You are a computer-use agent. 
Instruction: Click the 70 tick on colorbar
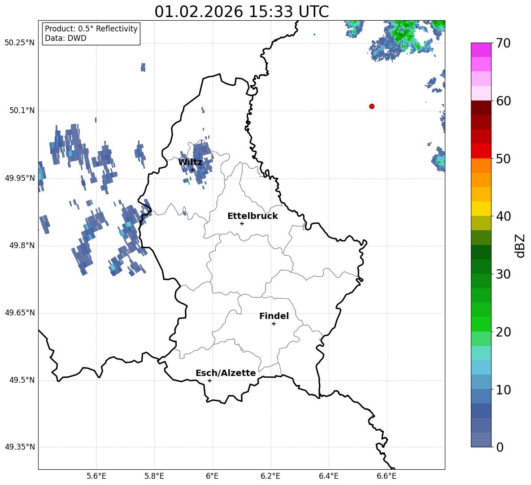(x=503, y=43)
